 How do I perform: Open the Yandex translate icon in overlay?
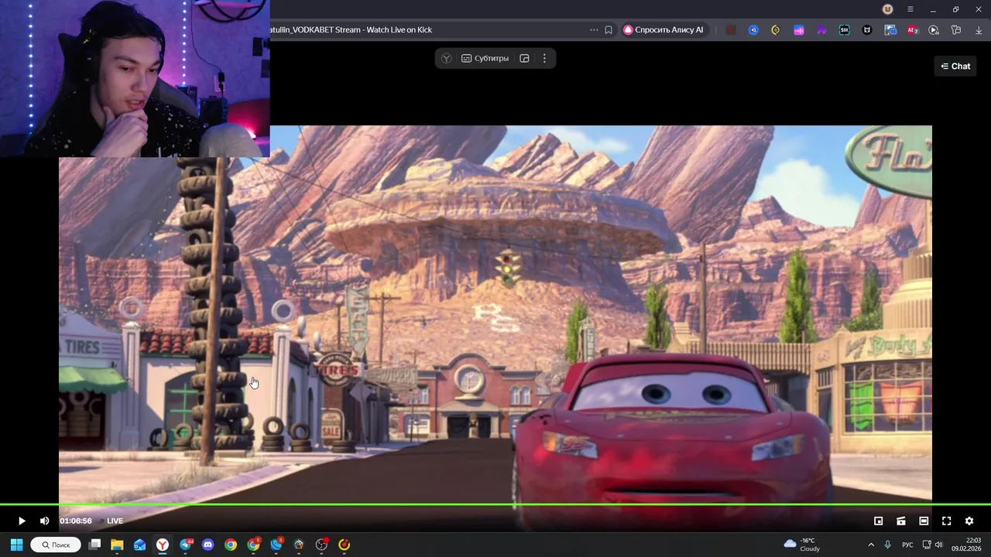(446, 59)
